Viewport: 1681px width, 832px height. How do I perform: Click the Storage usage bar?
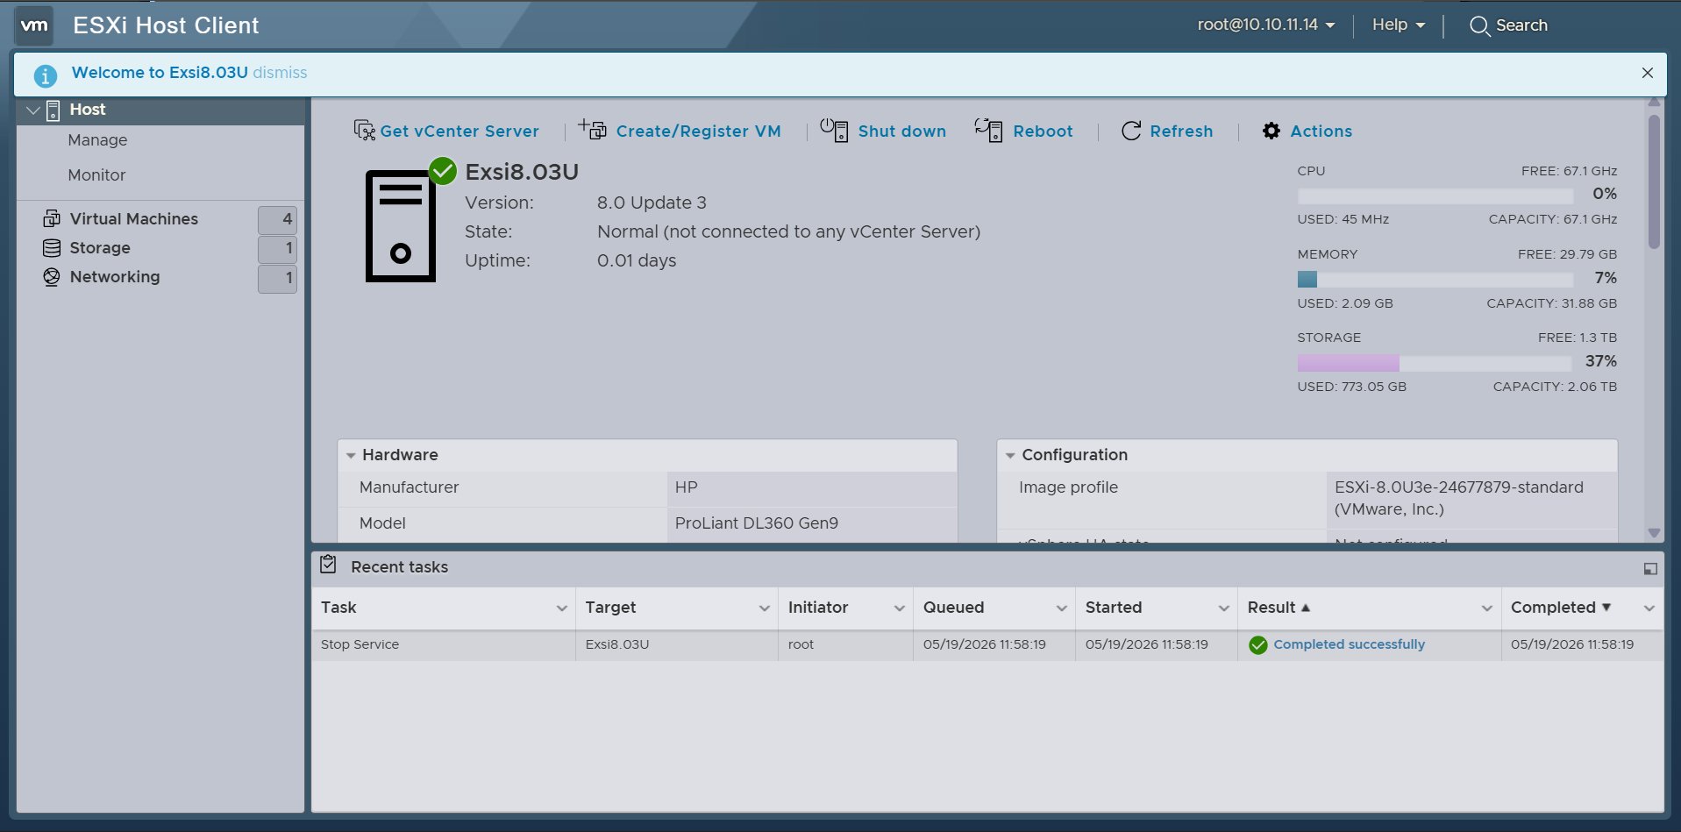1435,362
